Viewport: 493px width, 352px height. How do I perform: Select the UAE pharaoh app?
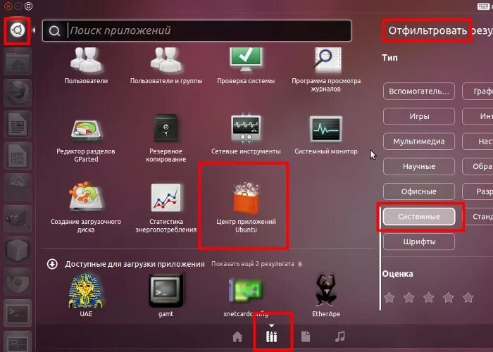[86, 295]
